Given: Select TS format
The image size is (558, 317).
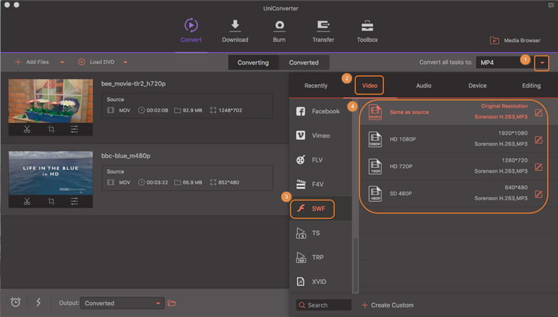Looking at the screenshot, I should click(320, 233).
